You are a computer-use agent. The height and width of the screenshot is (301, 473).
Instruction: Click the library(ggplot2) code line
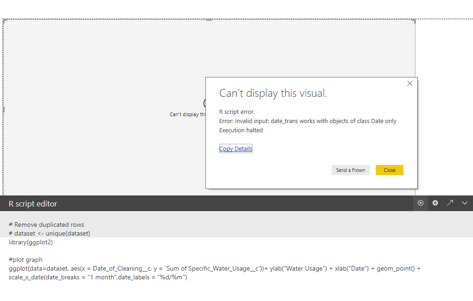click(31, 242)
